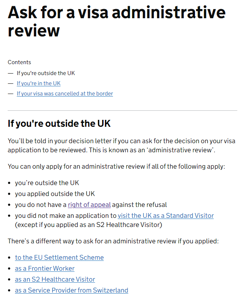This screenshot has height=302, width=238.
Task: Go to "If your visa was cancelled at the border"
Action: pos(65,94)
